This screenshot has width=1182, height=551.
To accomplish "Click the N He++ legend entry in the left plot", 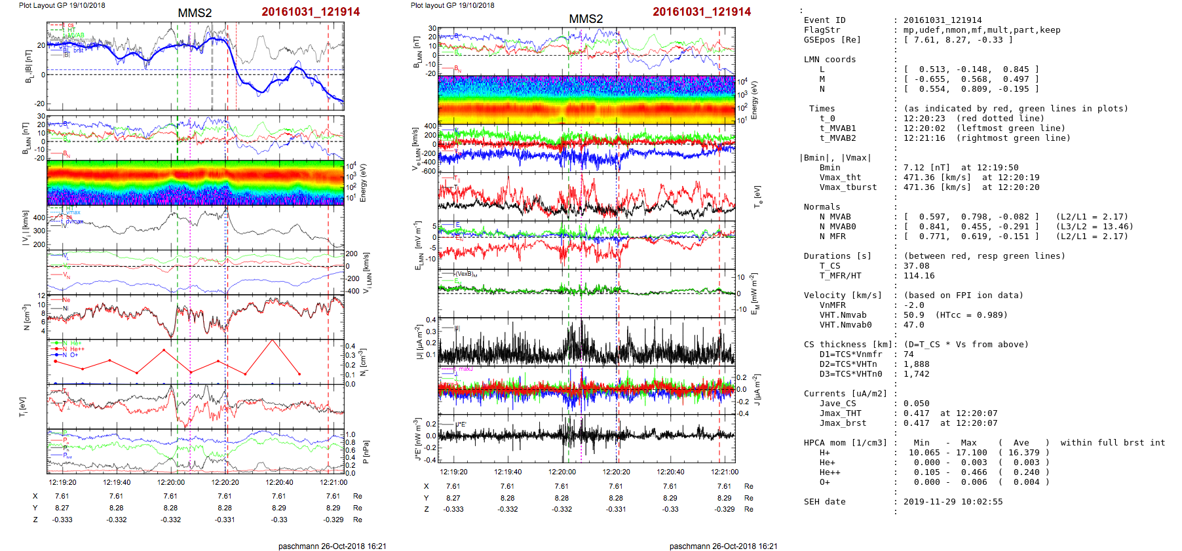I will [72, 349].
